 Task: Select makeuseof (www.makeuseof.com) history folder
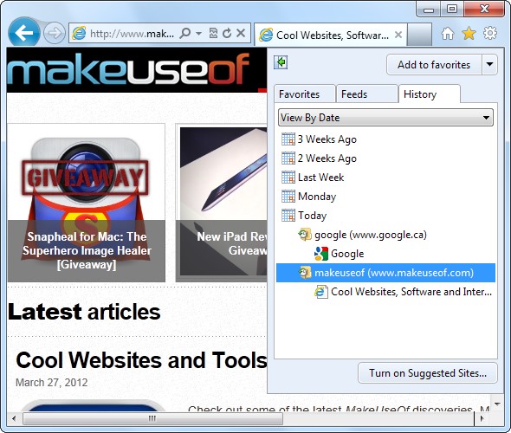pos(385,273)
